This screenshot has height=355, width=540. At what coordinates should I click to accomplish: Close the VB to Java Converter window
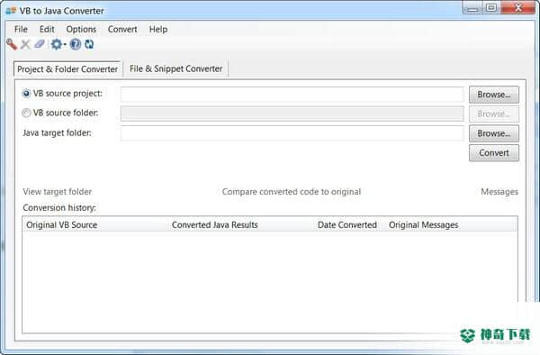(517, 8)
